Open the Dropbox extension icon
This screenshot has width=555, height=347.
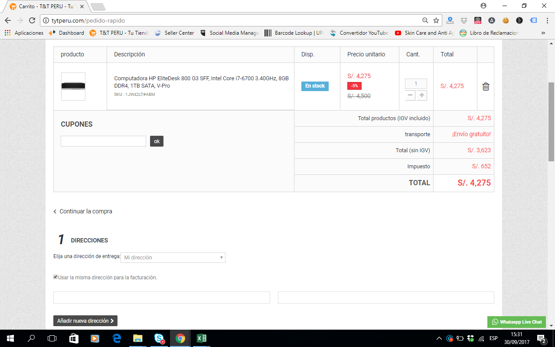464,20
